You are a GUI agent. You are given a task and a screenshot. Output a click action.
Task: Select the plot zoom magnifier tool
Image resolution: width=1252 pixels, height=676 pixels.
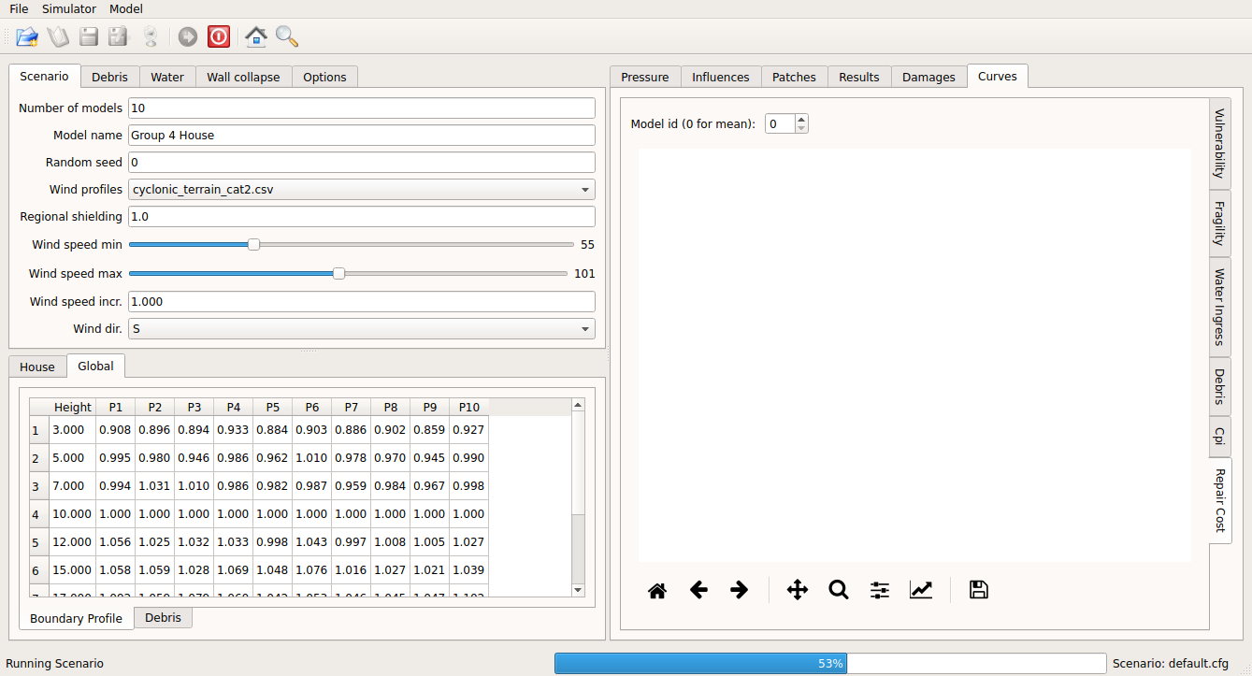839,590
